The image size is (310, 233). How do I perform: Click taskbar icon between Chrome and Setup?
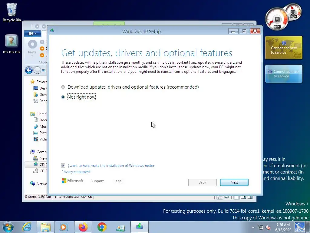[120, 228]
